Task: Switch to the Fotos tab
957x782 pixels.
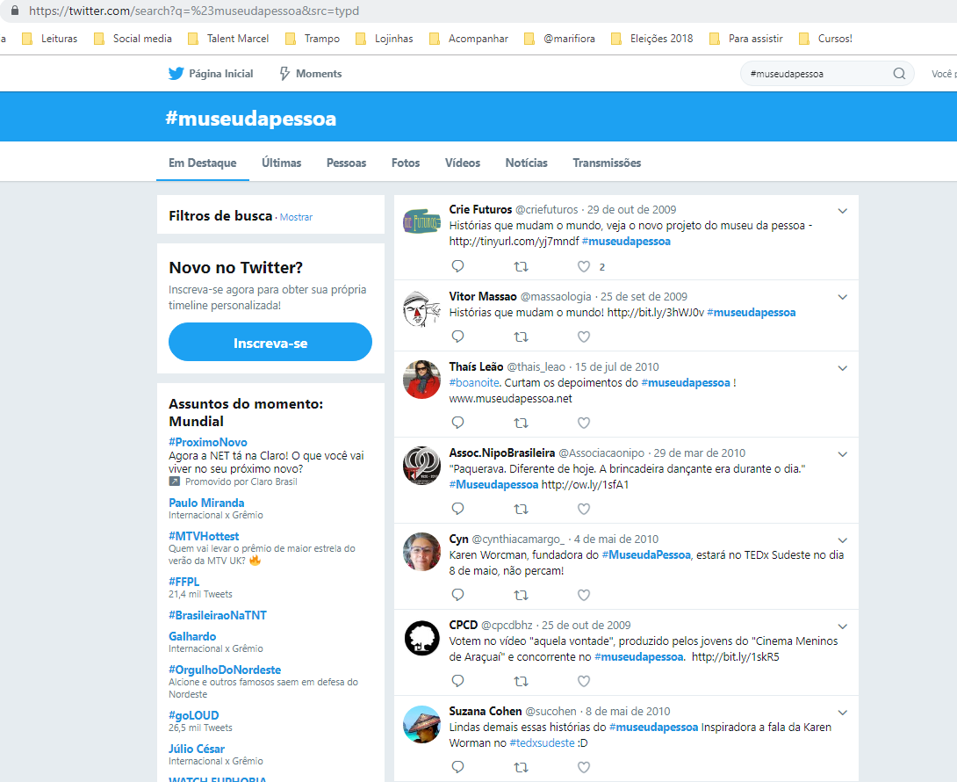Action: 406,163
